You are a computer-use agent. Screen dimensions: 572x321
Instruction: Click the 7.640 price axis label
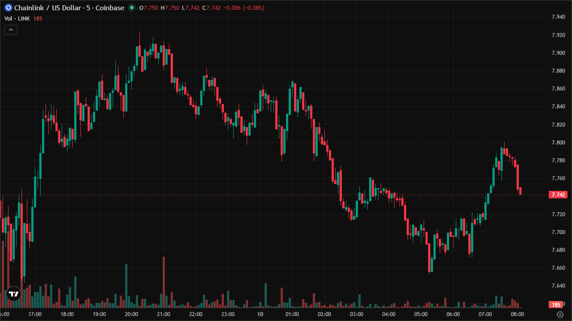pyautogui.click(x=559, y=286)
